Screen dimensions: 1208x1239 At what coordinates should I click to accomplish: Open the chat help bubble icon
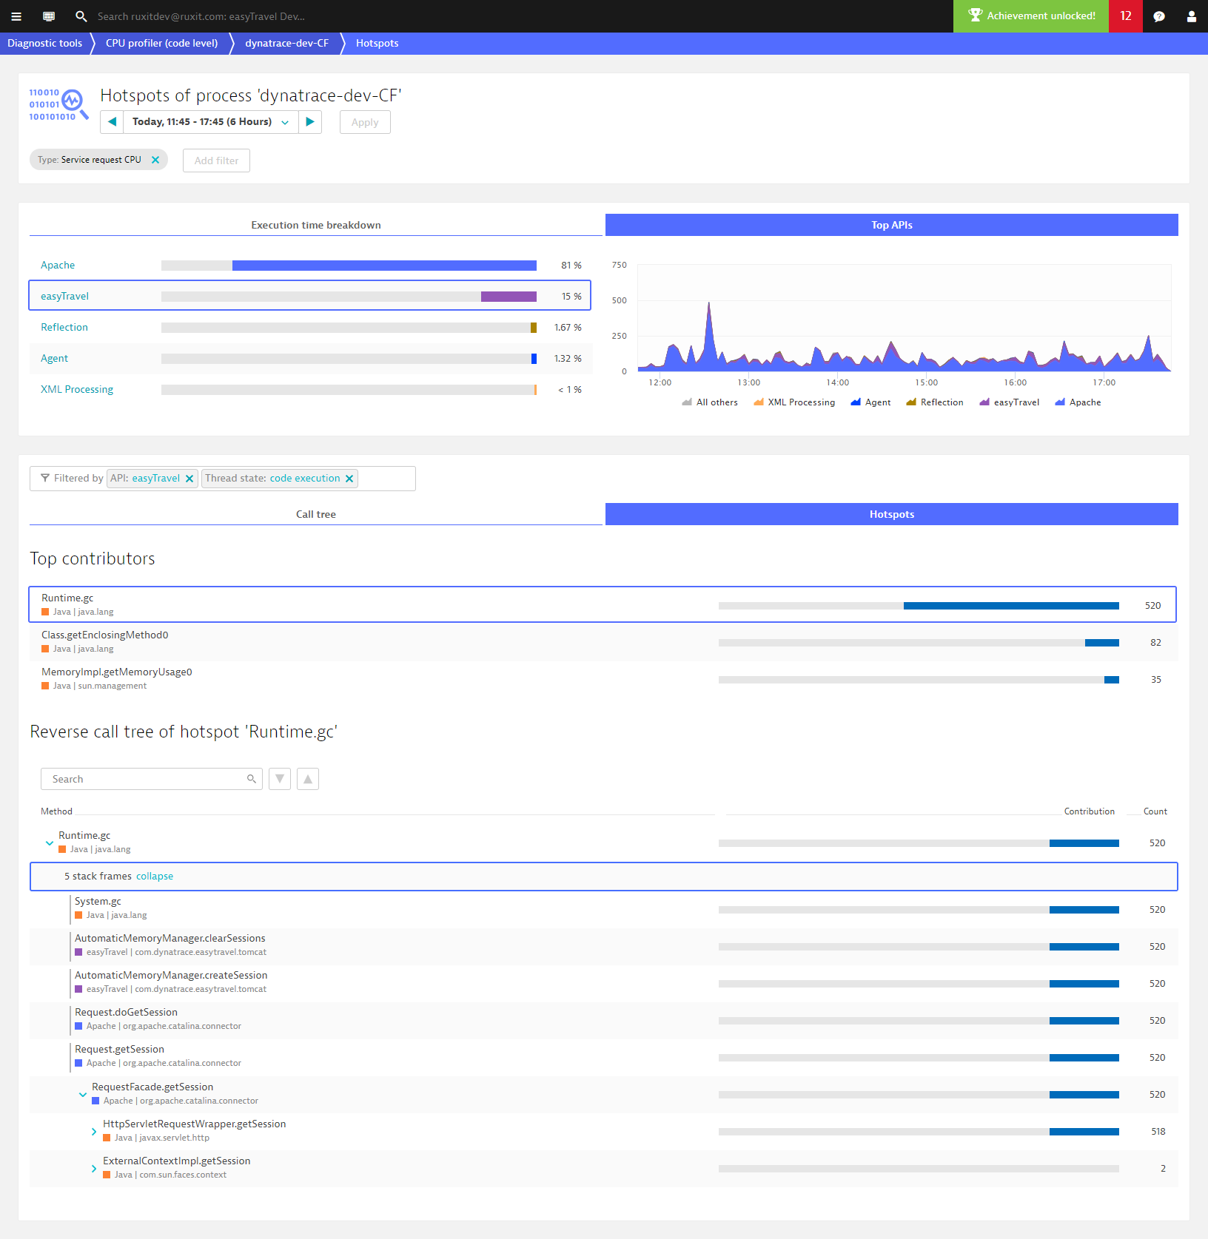coord(1159,16)
